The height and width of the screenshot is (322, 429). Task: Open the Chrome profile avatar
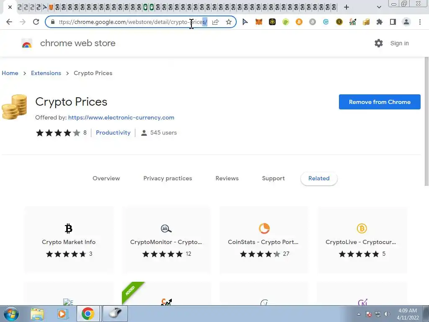pos(406,22)
